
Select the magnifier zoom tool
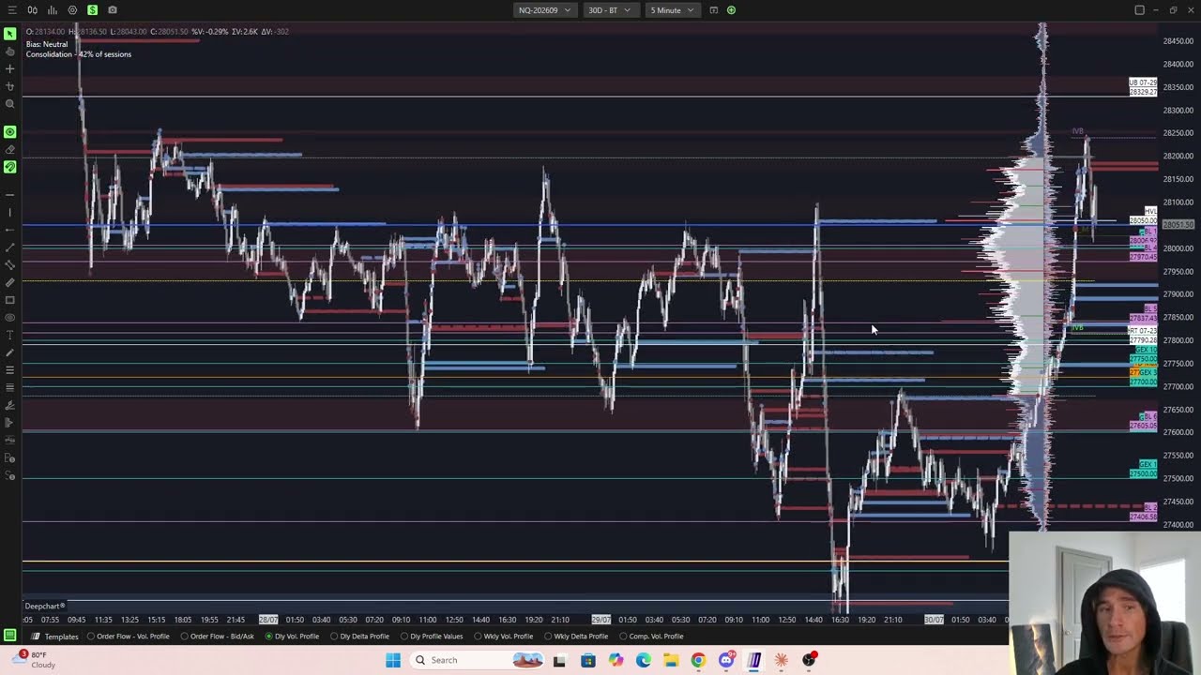tap(10, 104)
